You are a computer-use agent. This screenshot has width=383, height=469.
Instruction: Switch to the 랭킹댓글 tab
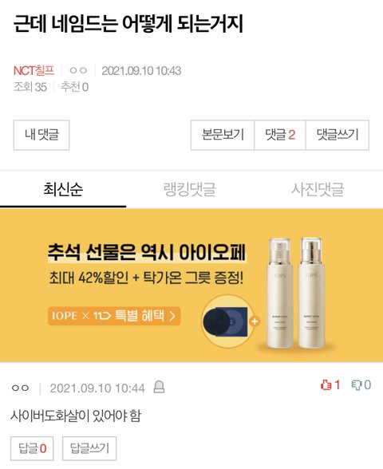tap(190, 190)
